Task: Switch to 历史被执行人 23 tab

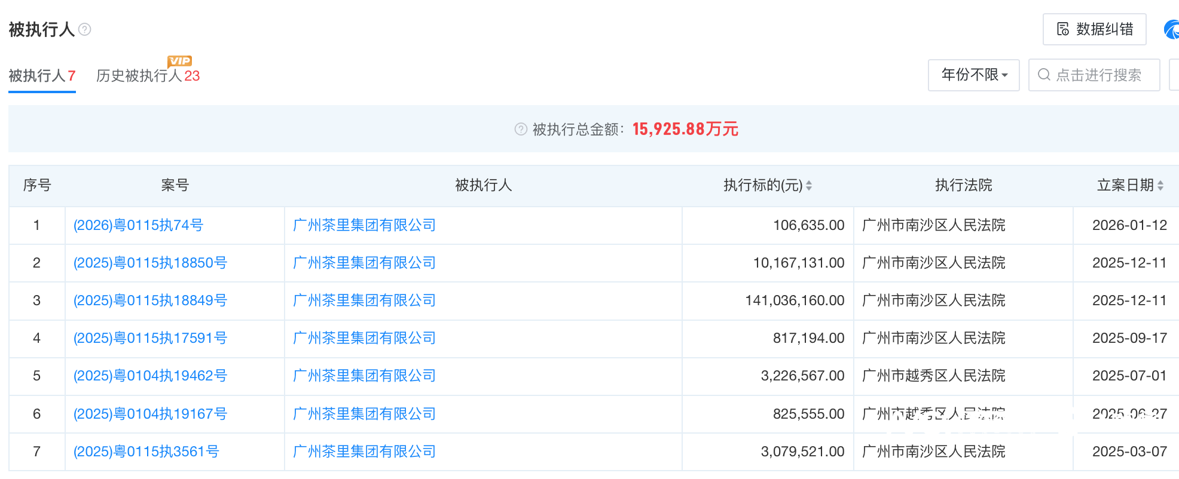Action: [148, 76]
